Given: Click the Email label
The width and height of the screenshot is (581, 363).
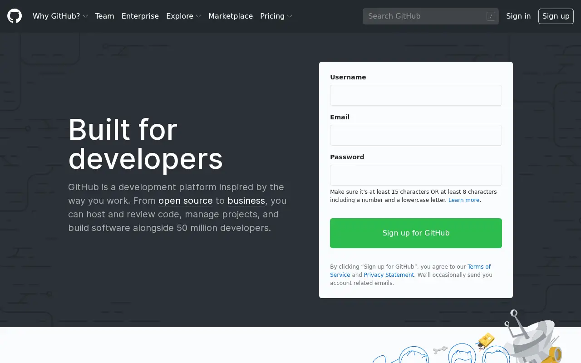Looking at the screenshot, I should tap(340, 117).
